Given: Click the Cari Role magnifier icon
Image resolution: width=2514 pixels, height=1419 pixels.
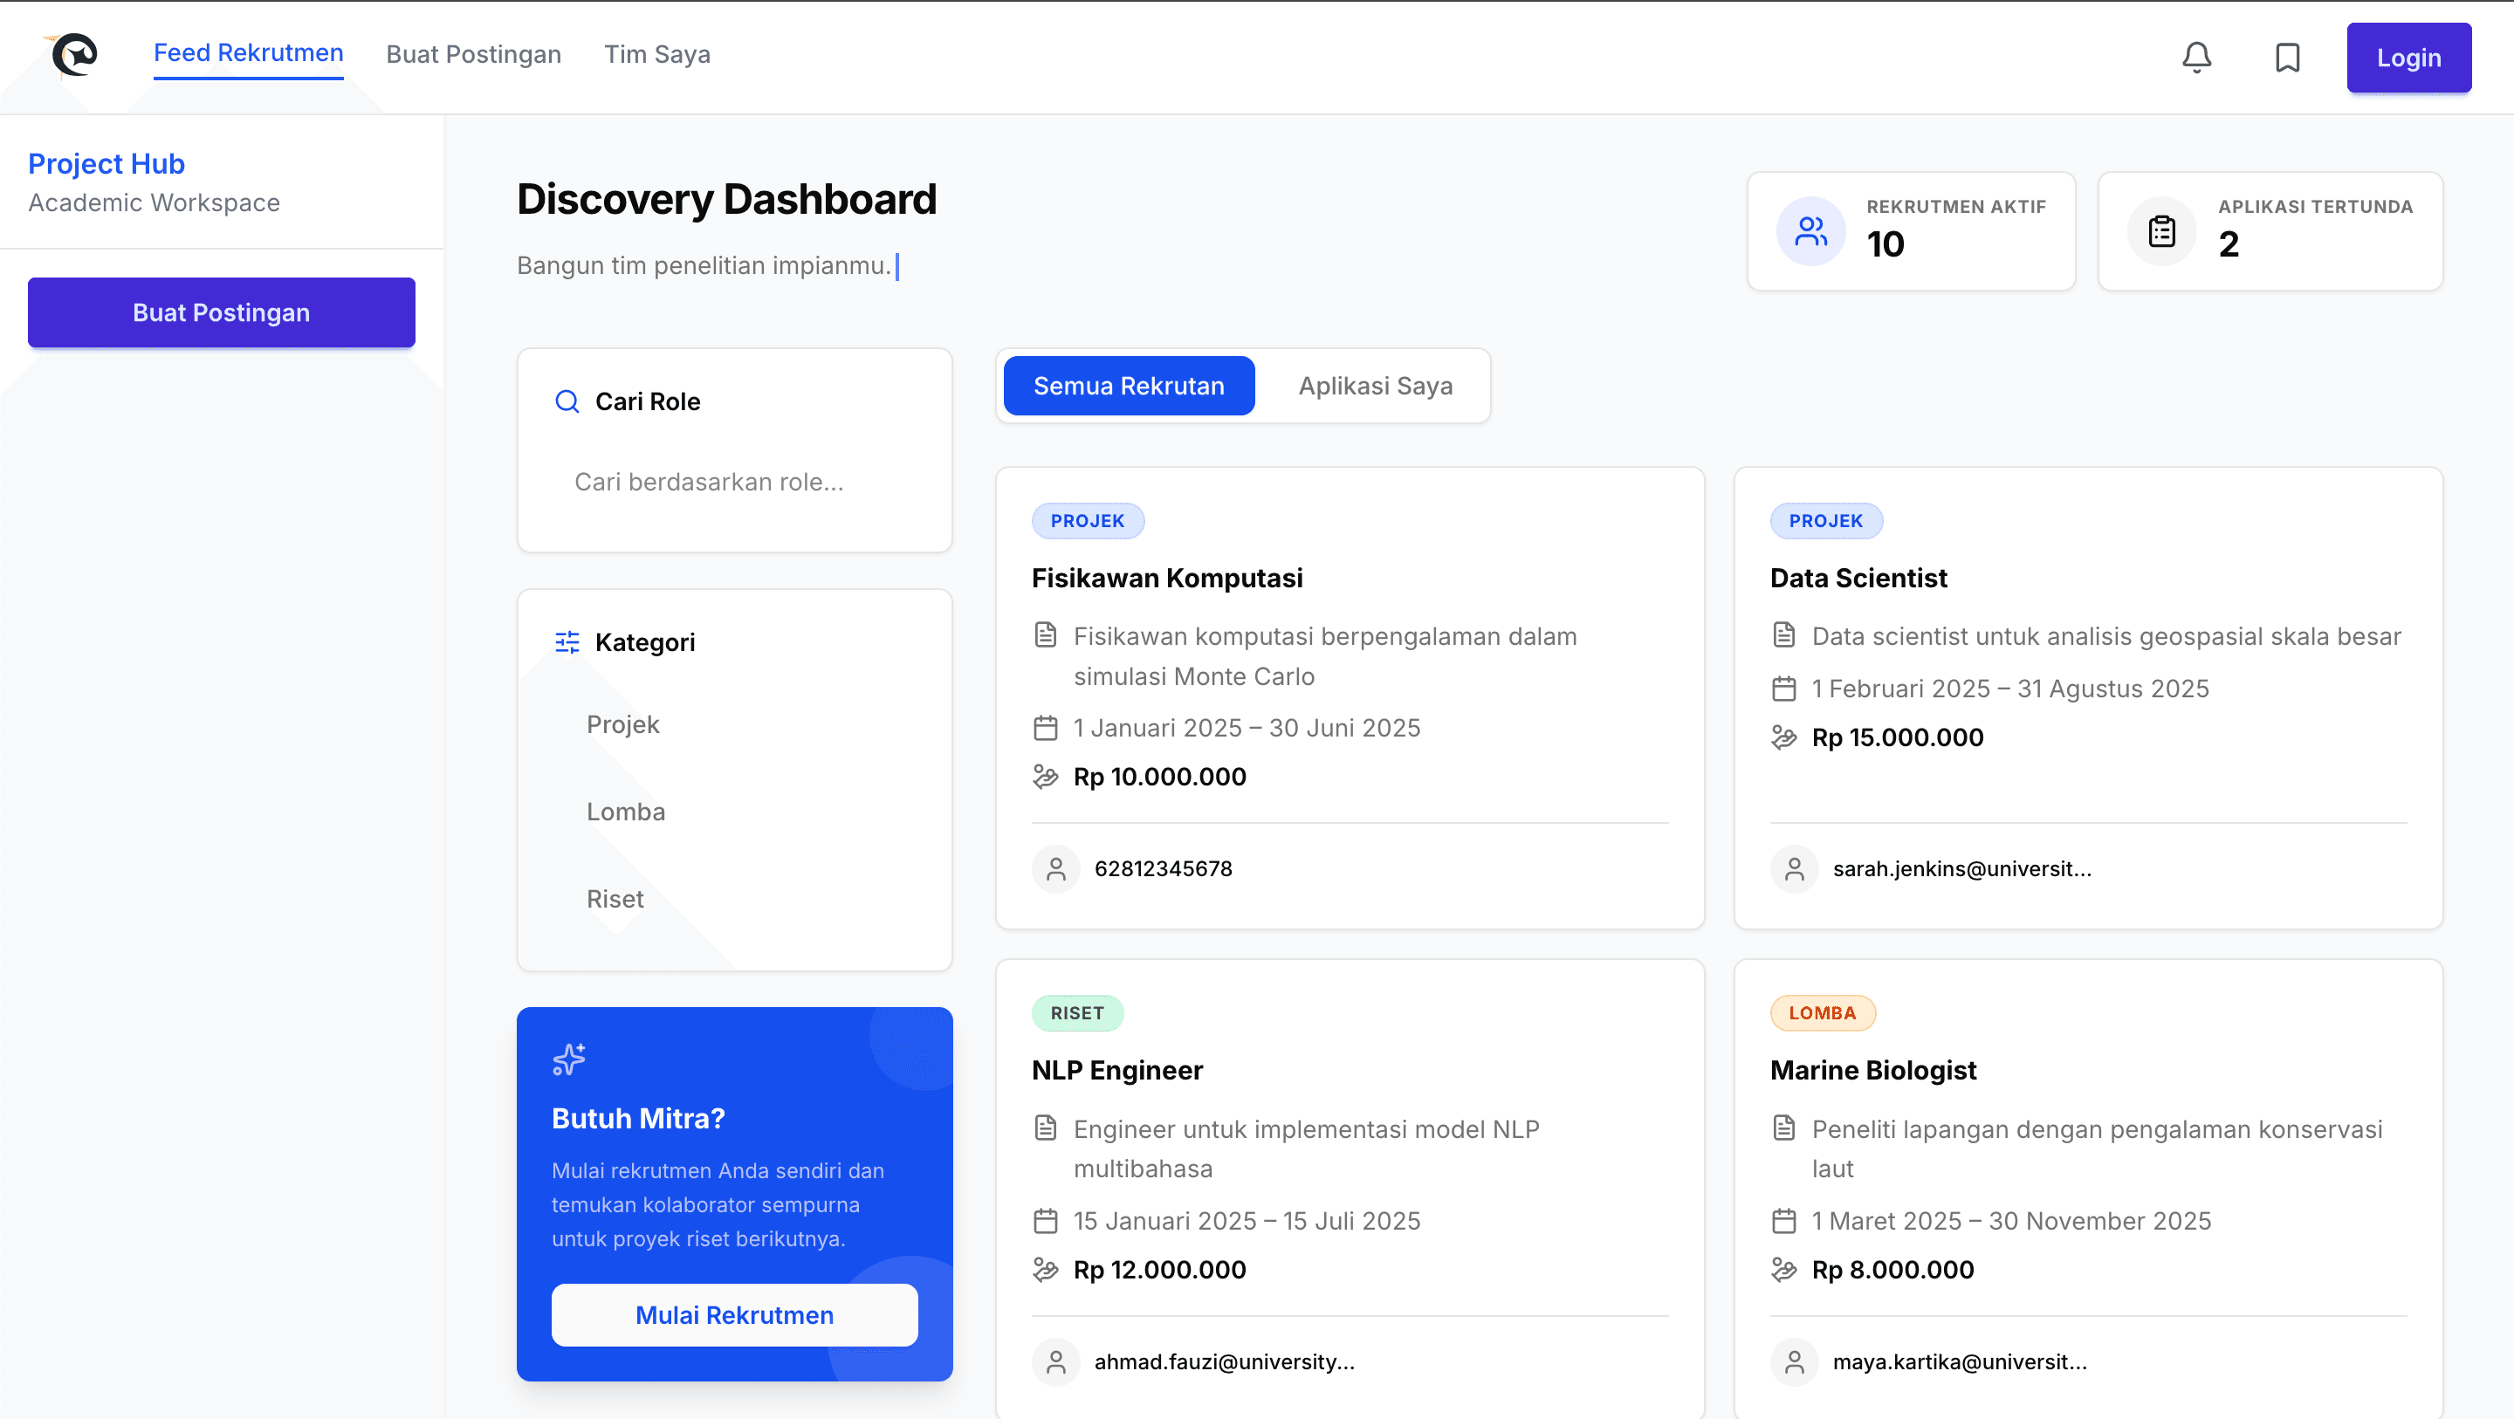Looking at the screenshot, I should [567, 401].
